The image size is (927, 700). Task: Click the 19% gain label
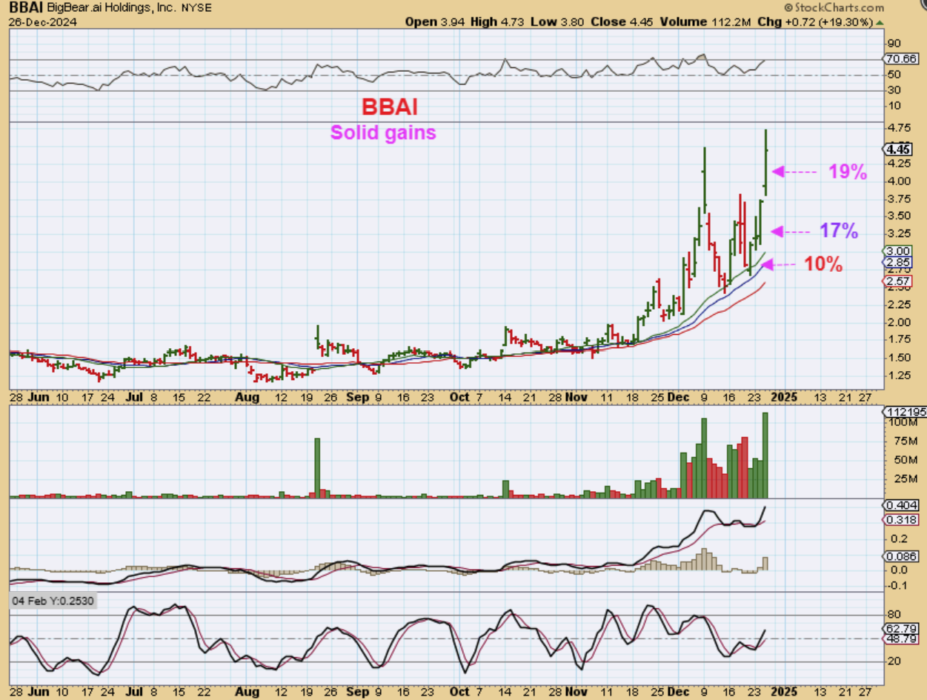848,172
